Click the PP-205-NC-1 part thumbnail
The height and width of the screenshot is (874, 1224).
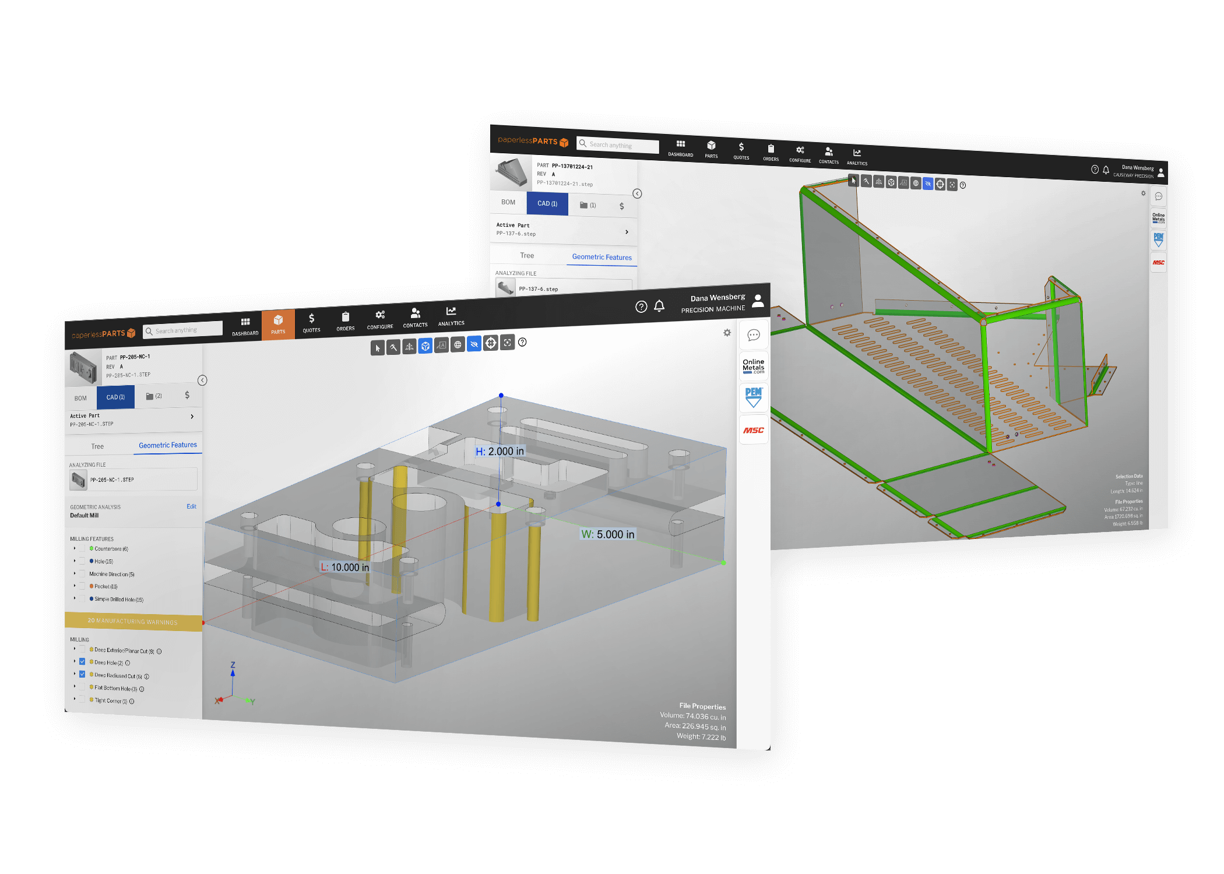tap(83, 367)
